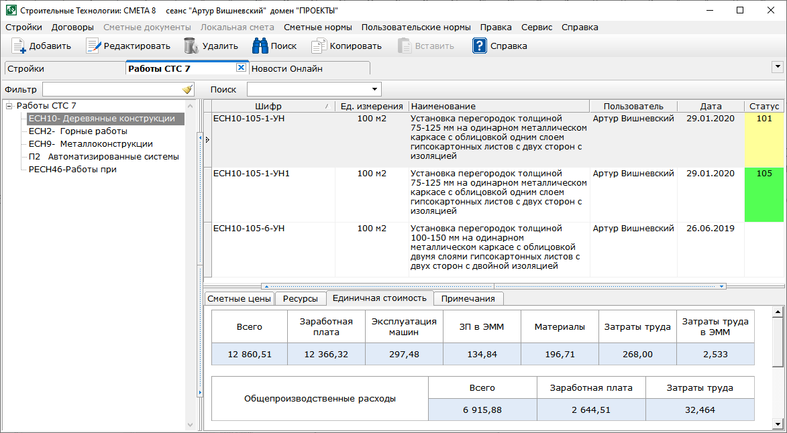Click the yellow status 101 cell
The width and height of the screenshot is (787, 433).
tap(764, 139)
